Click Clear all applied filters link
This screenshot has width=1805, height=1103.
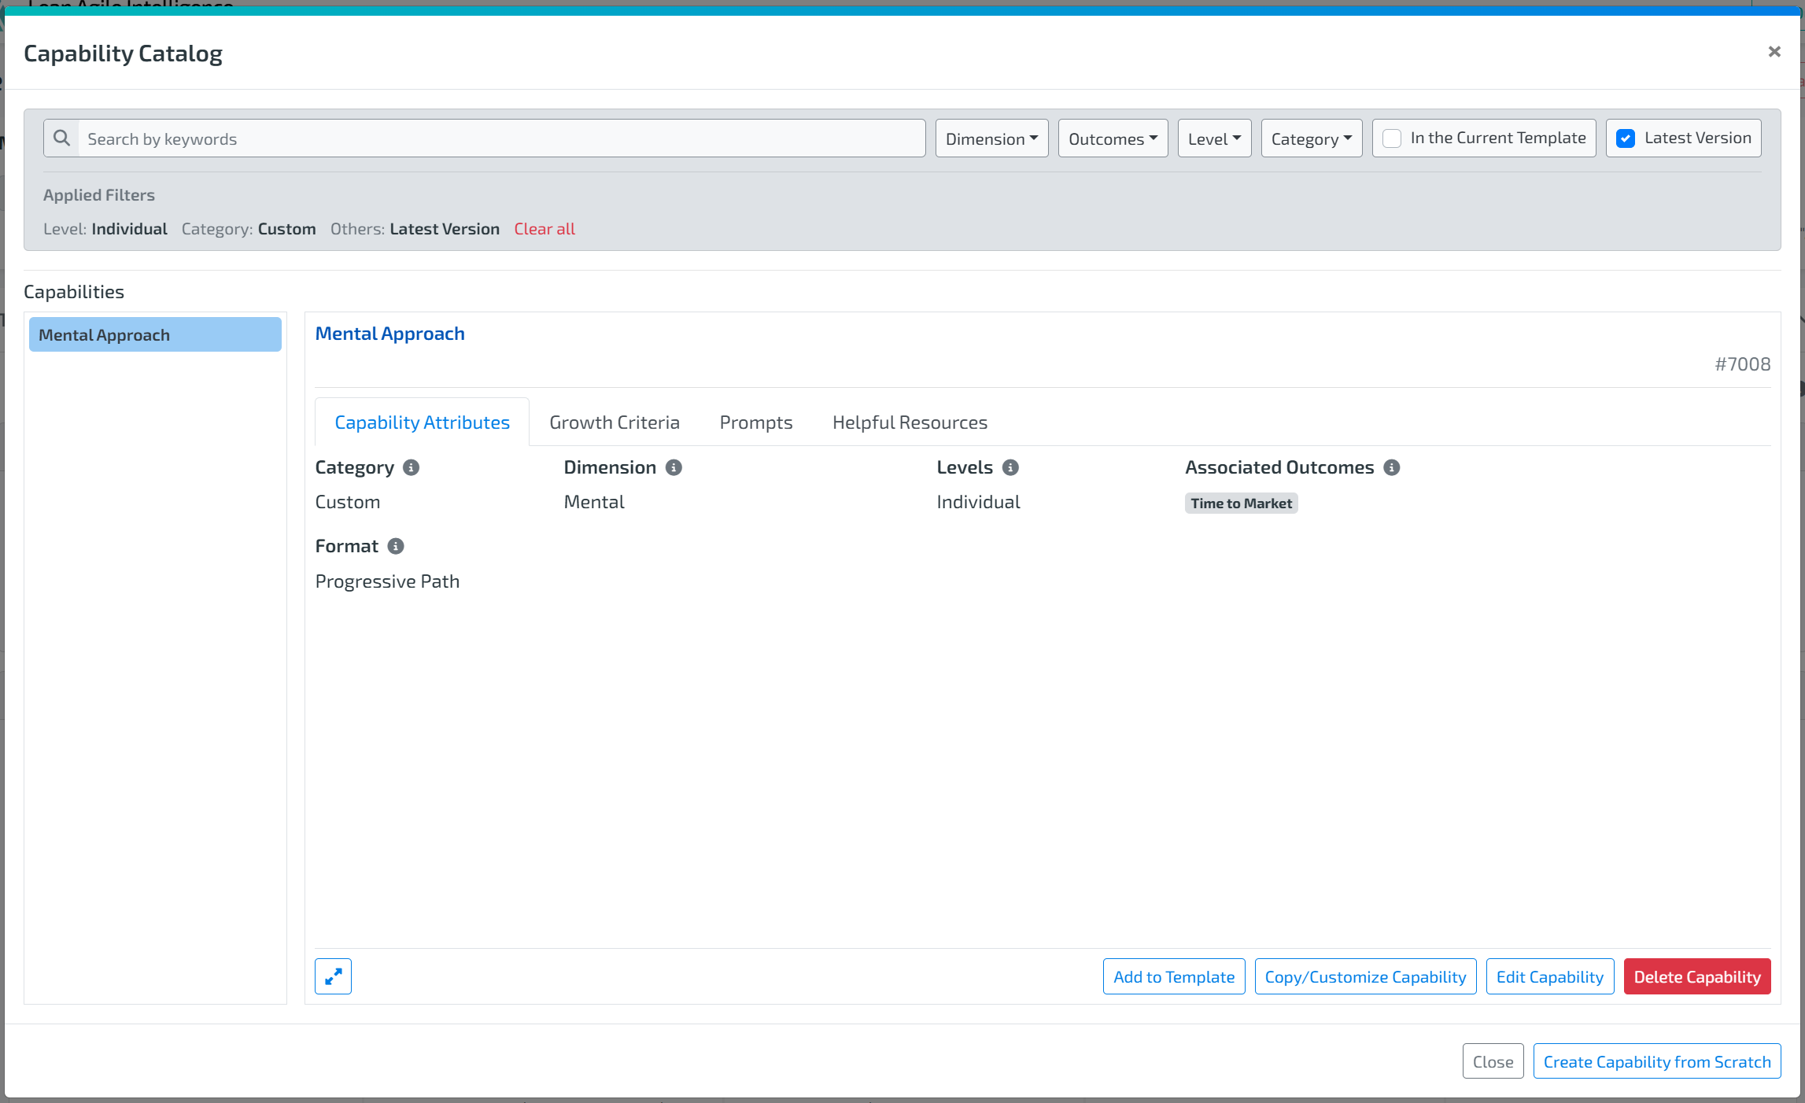(544, 229)
